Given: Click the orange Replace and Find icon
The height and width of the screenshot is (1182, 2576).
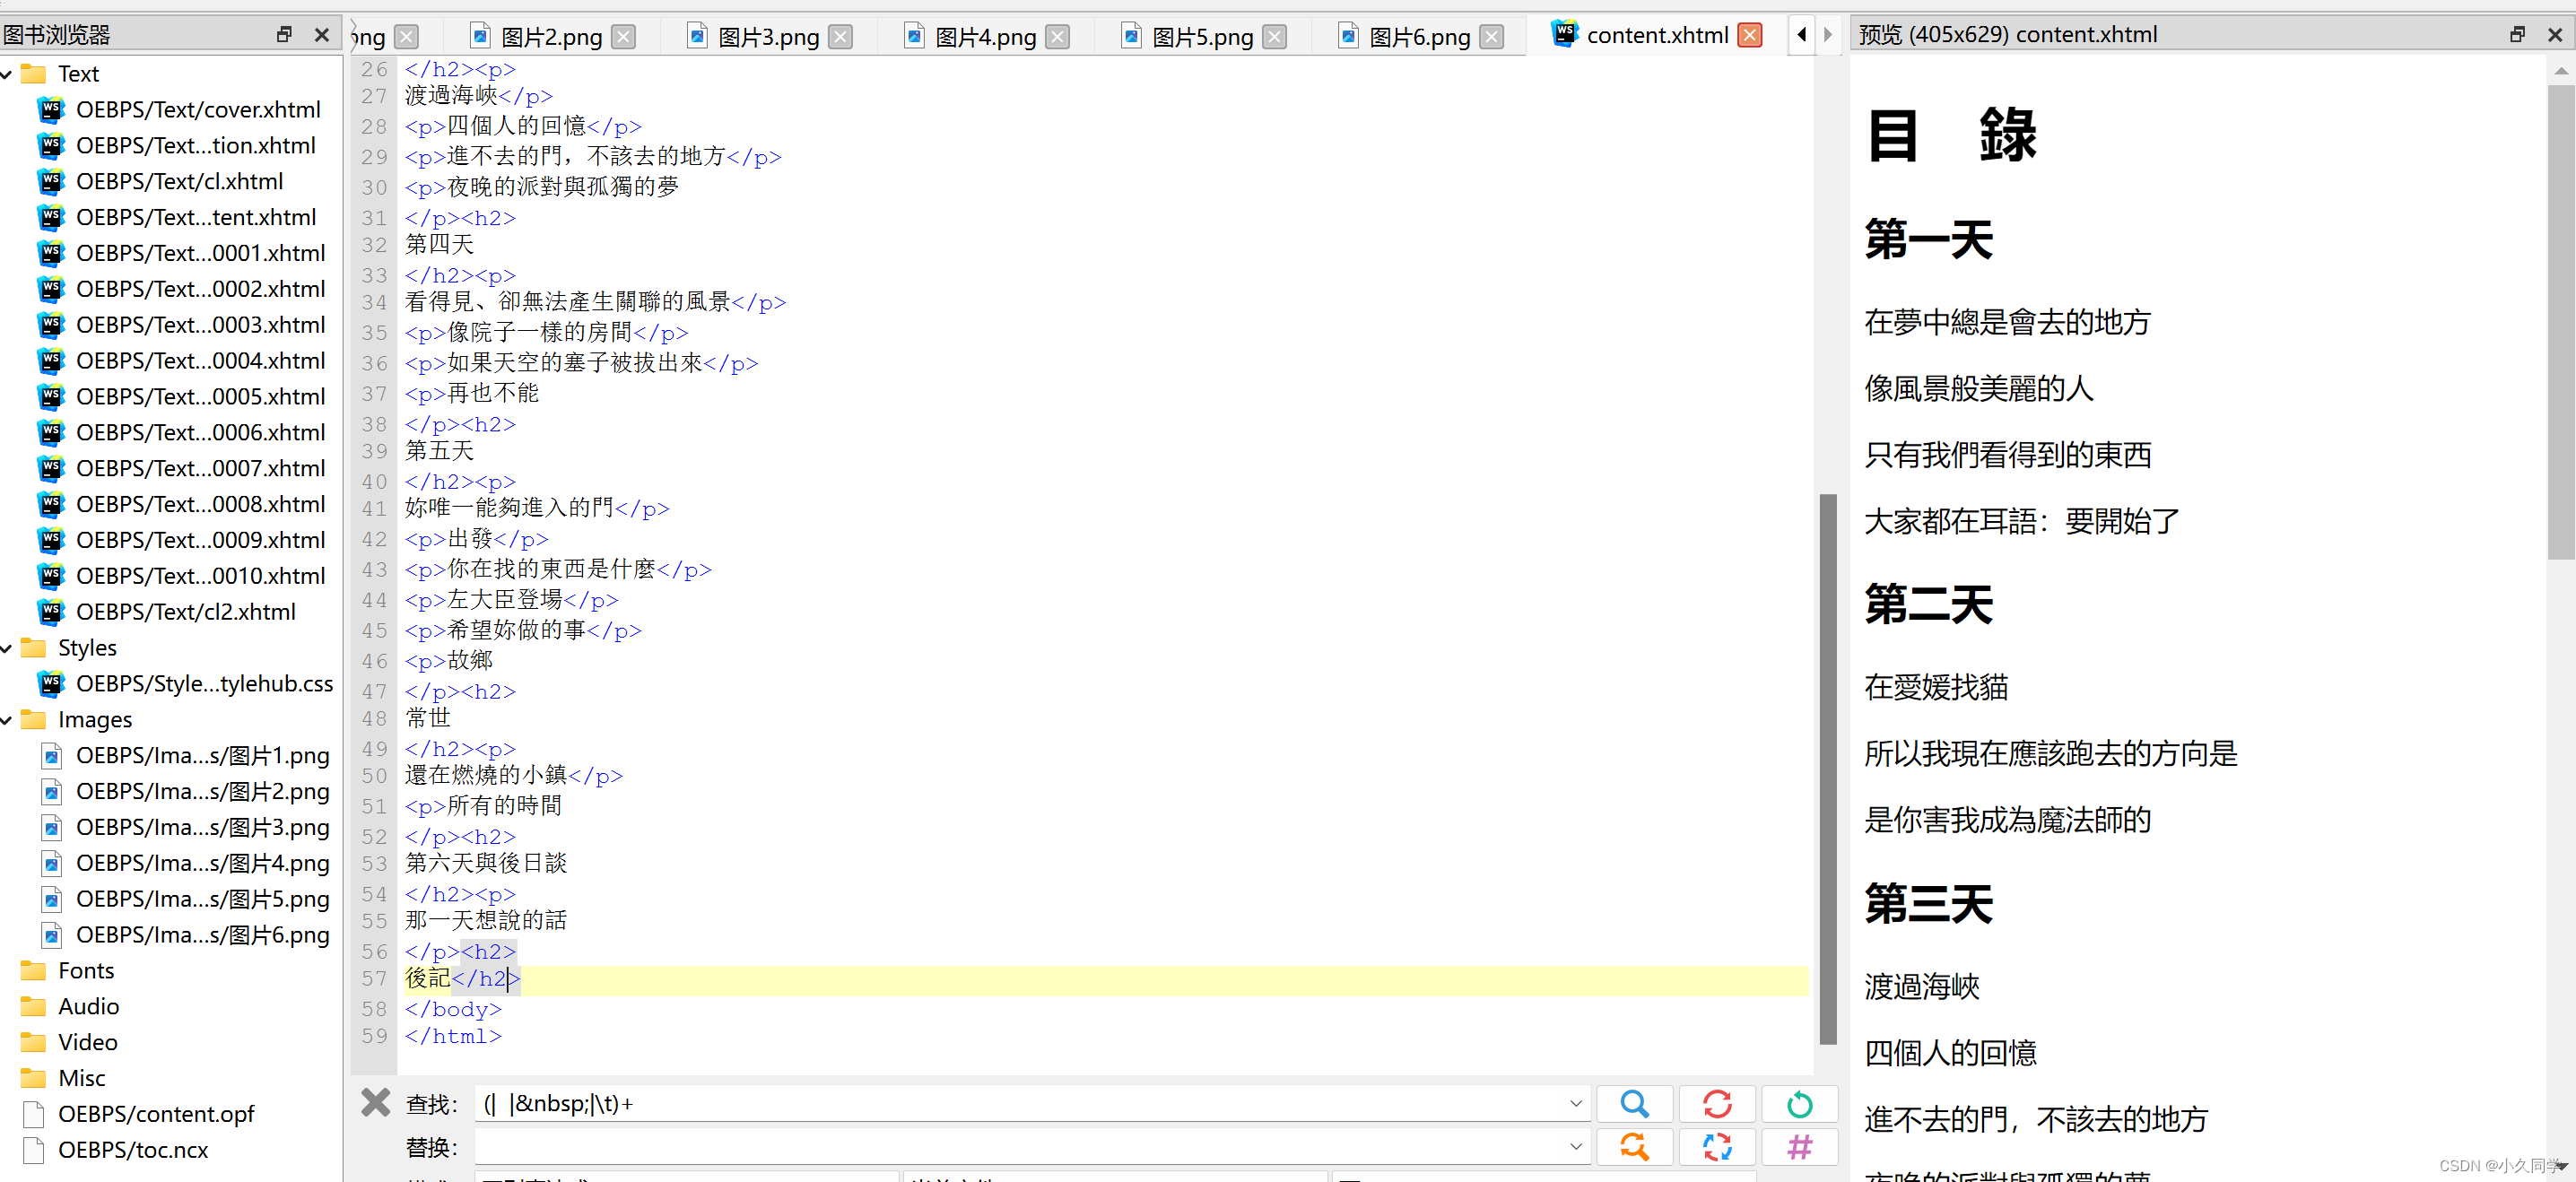Looking at the screenshot, I should 1634,1146.
